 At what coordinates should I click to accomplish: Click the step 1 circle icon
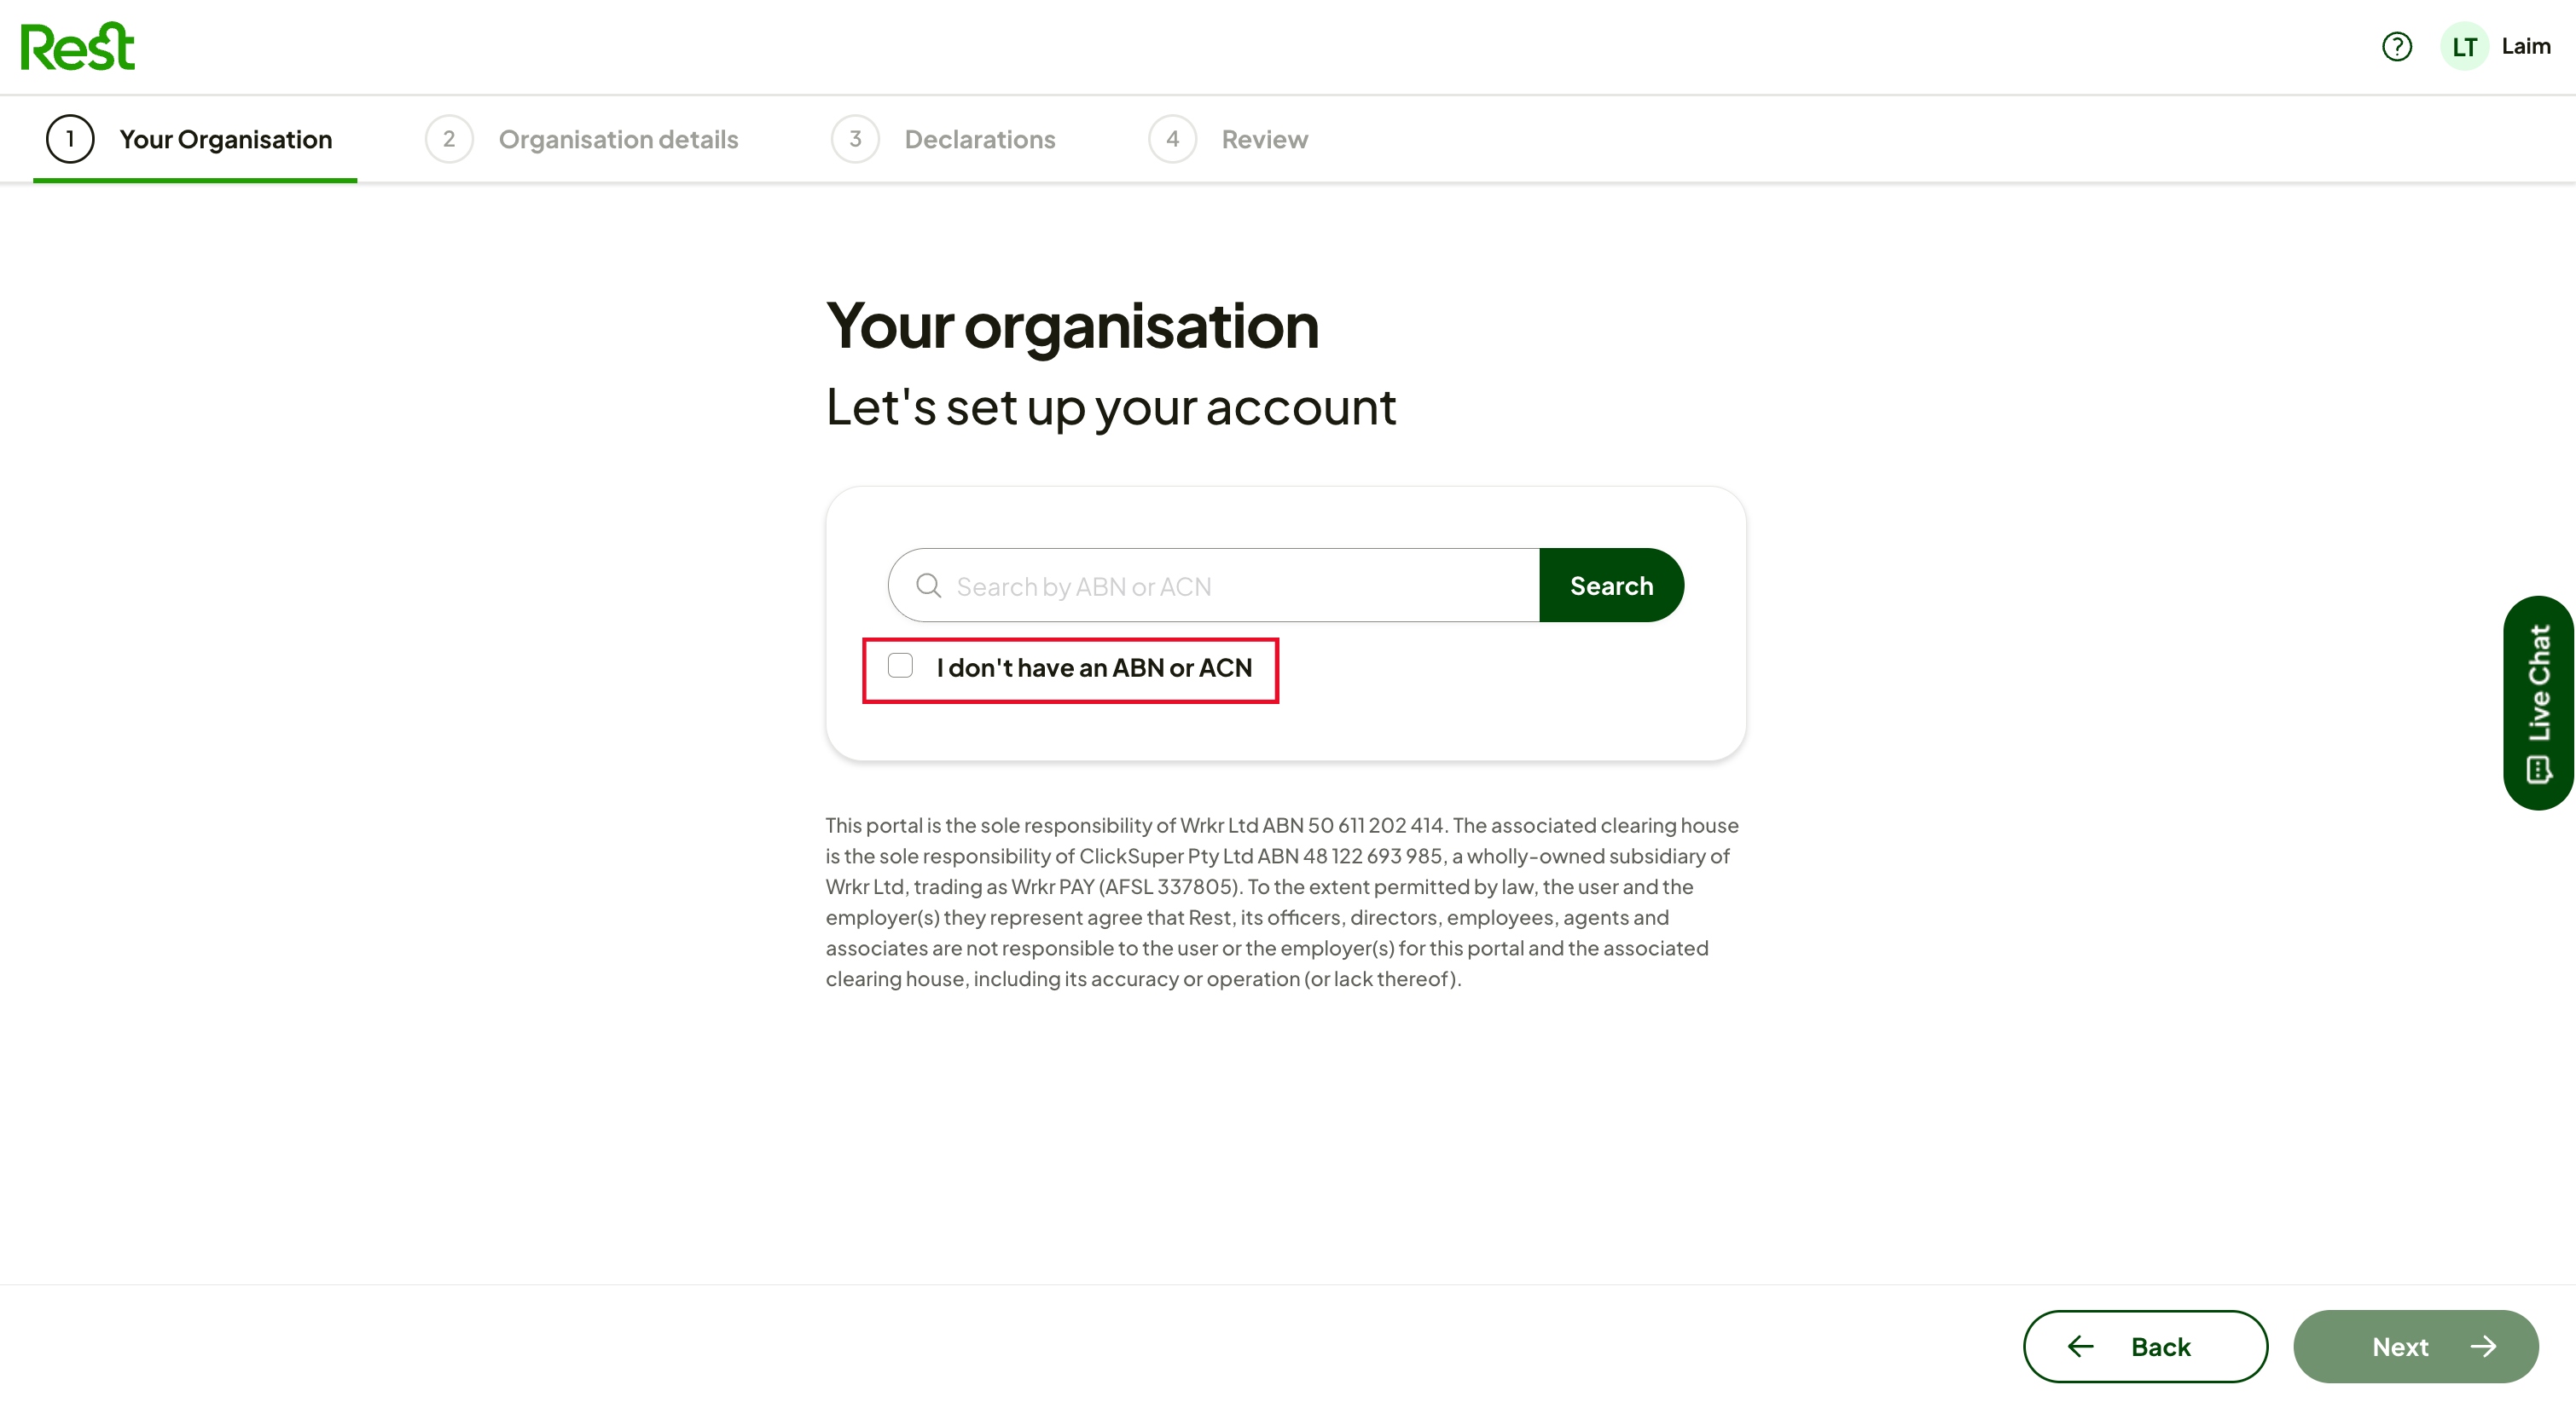click(70, 139)
